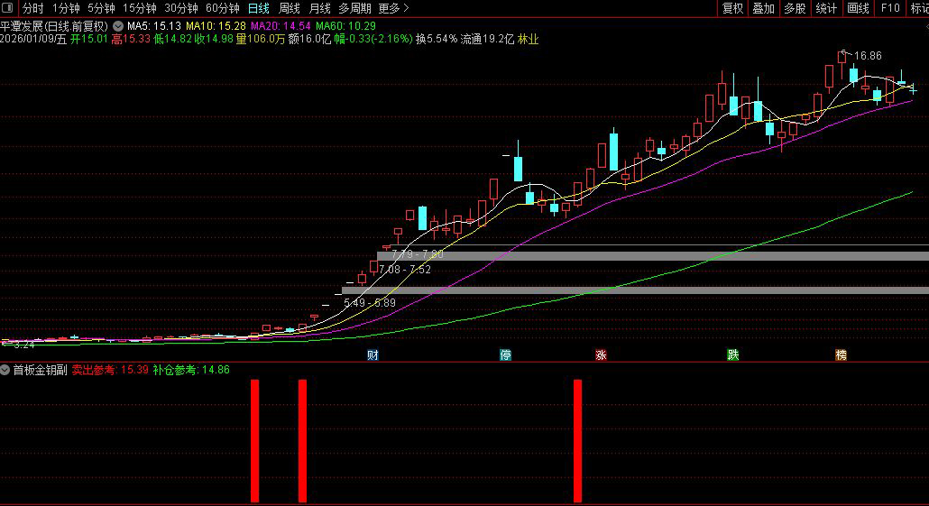Toggle the side panel layout icon
929x506 pixels.
point(8,8)
